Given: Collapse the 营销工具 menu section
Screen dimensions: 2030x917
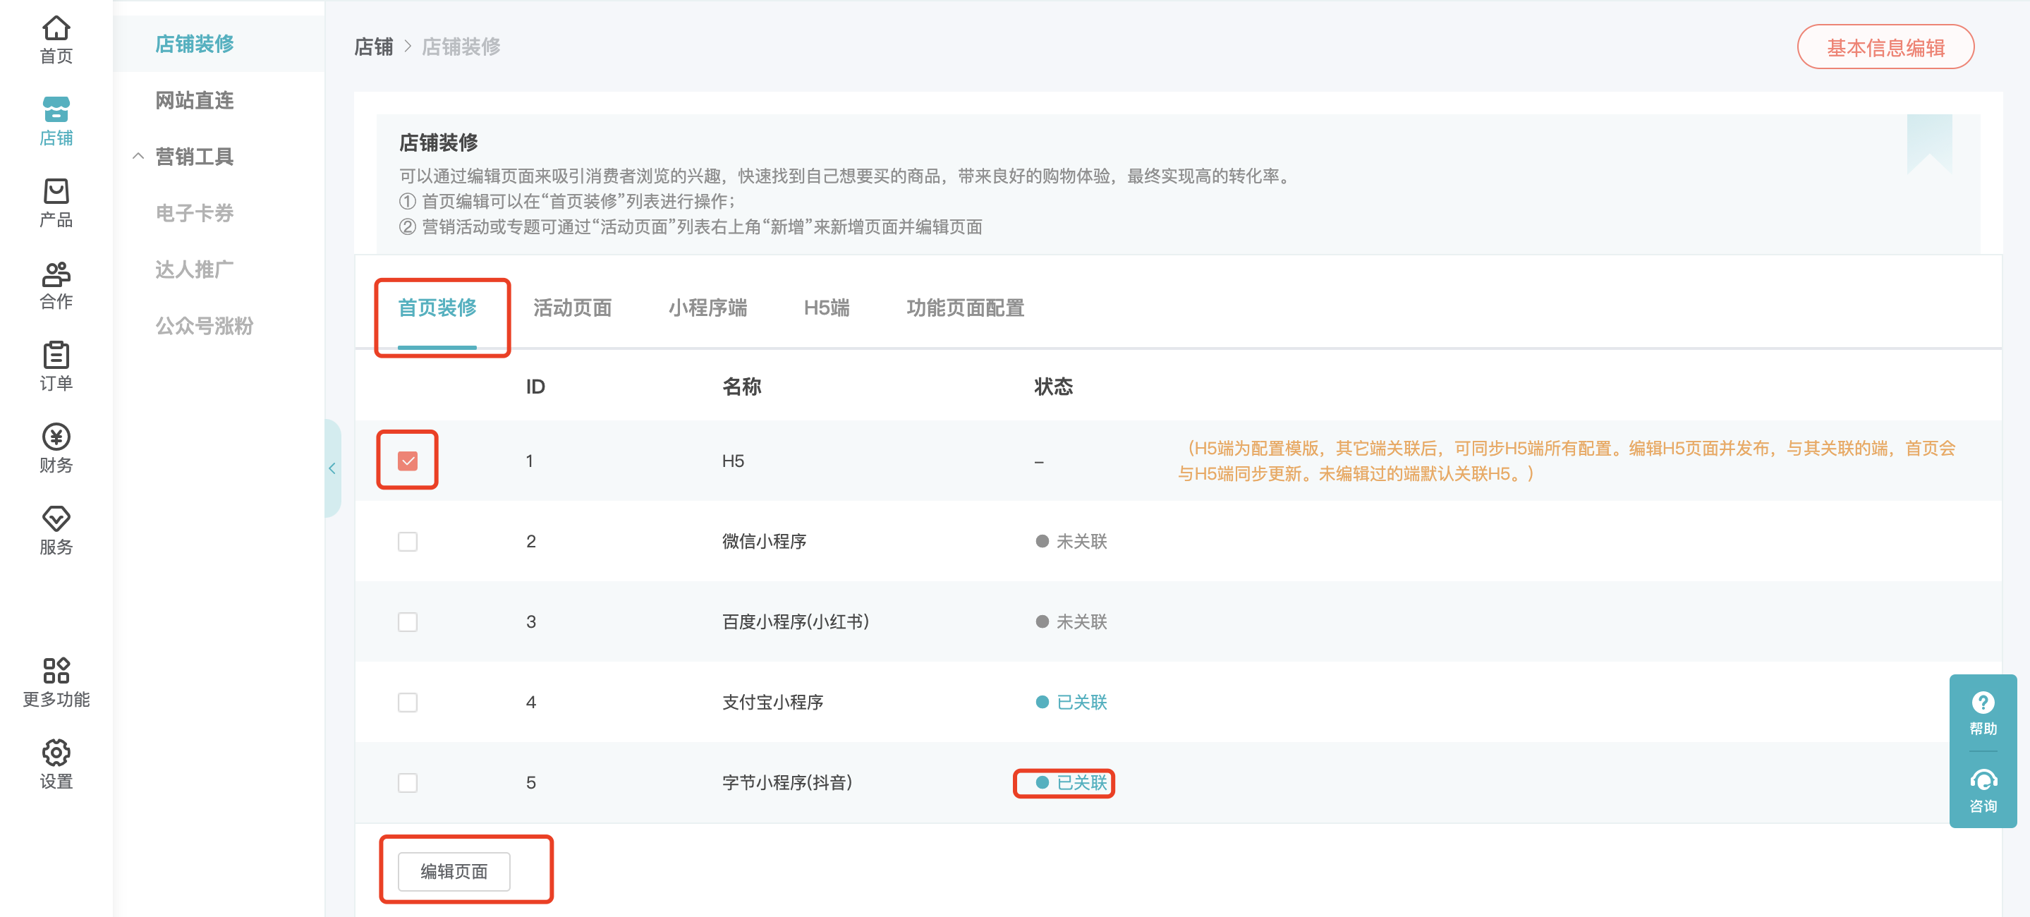Looking at the screenshot, I should tap(139, 157).
